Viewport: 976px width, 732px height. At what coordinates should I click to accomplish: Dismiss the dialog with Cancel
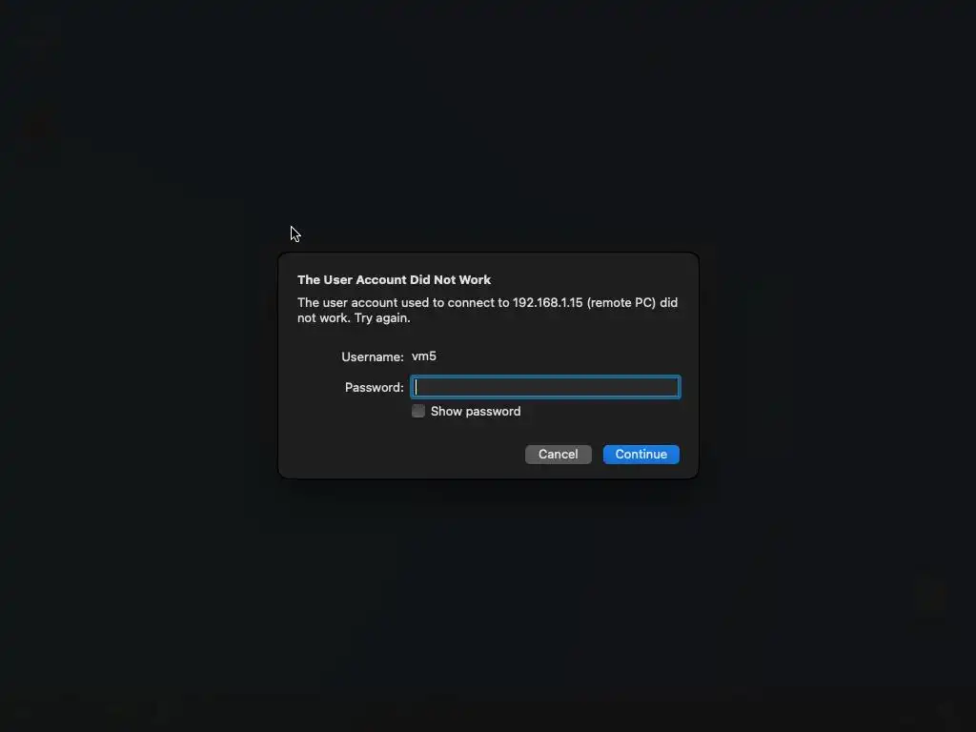pyautogui.click(x=559, y=455)
